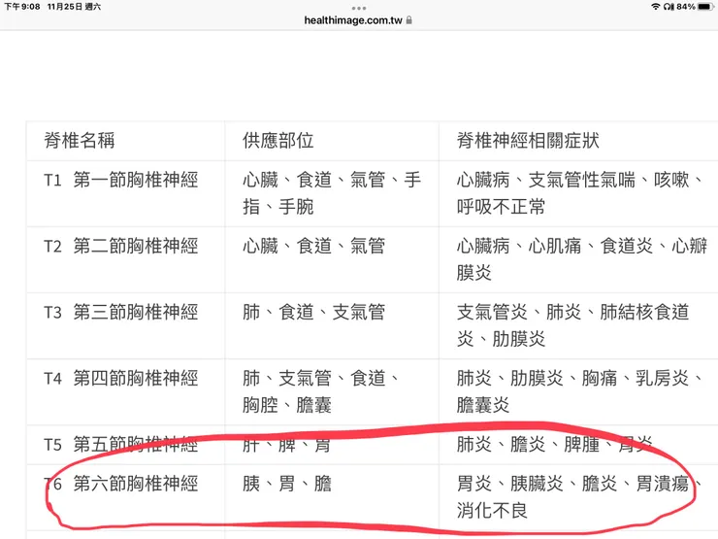Select the 脊椎名稱 column header

click(80, 140)
